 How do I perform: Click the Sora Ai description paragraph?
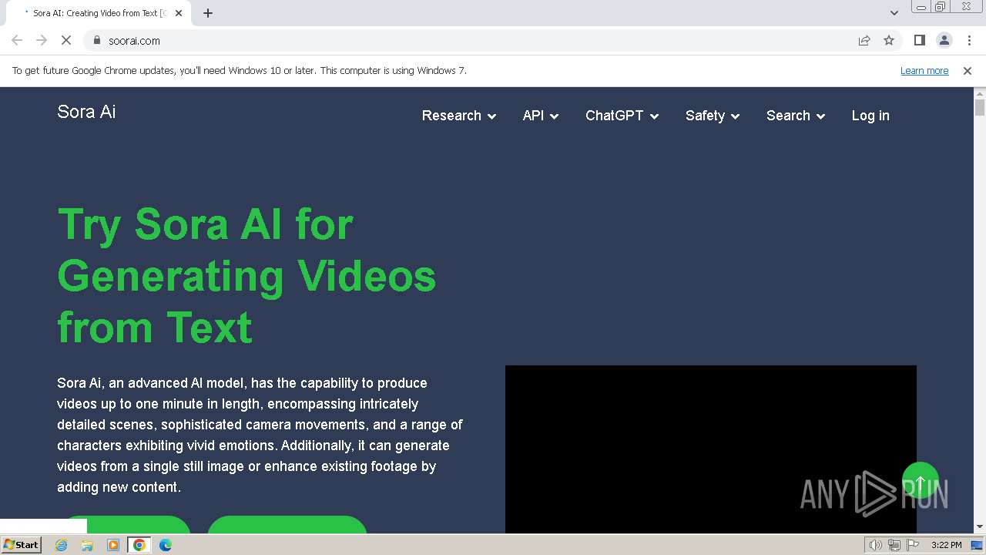pos(260,435)
